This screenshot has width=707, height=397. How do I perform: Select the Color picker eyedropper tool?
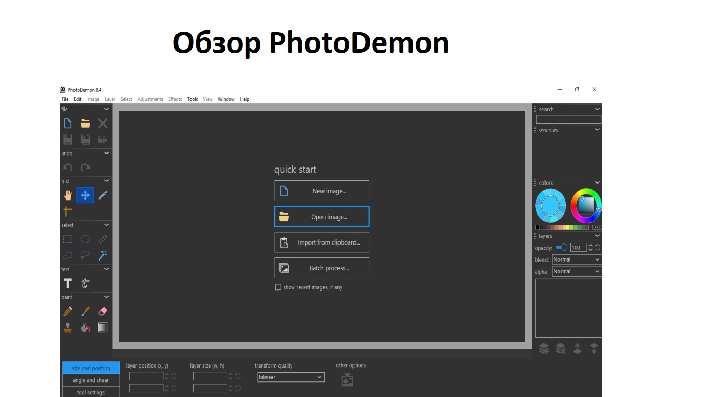tap(103, 195)
